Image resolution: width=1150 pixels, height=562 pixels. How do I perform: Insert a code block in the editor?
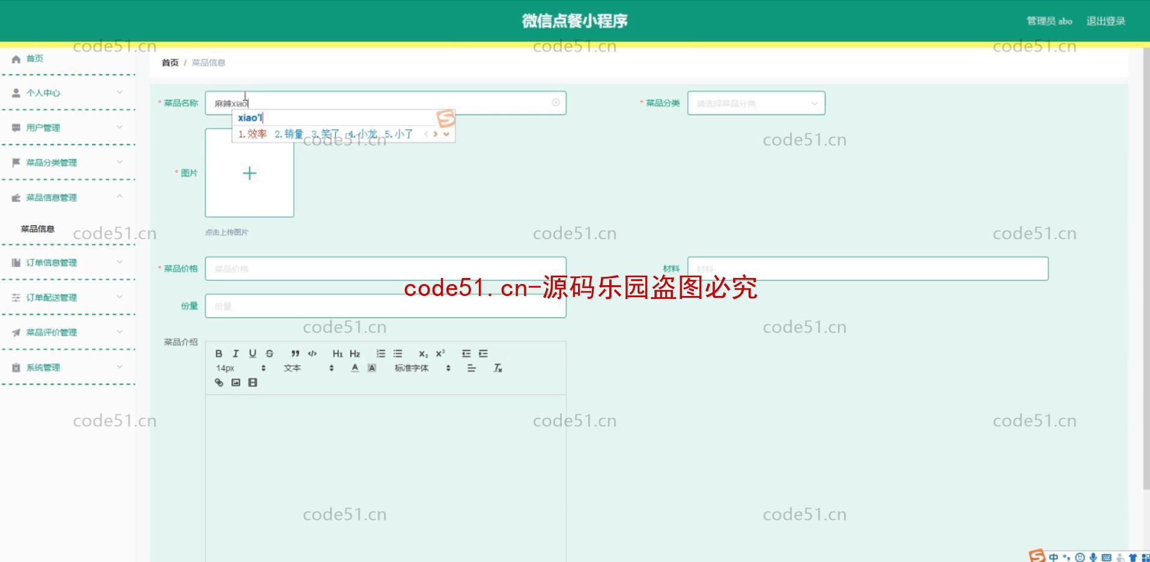click(312, 354)
